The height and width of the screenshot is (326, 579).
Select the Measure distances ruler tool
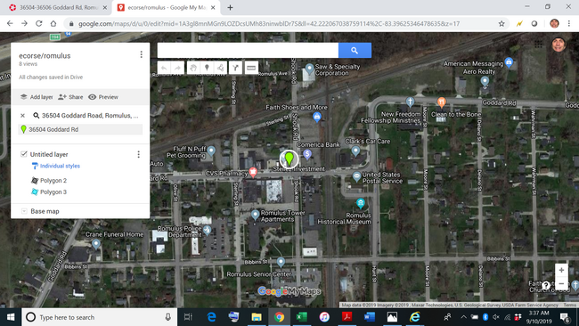pyautogui.click(x=251, y=68)
